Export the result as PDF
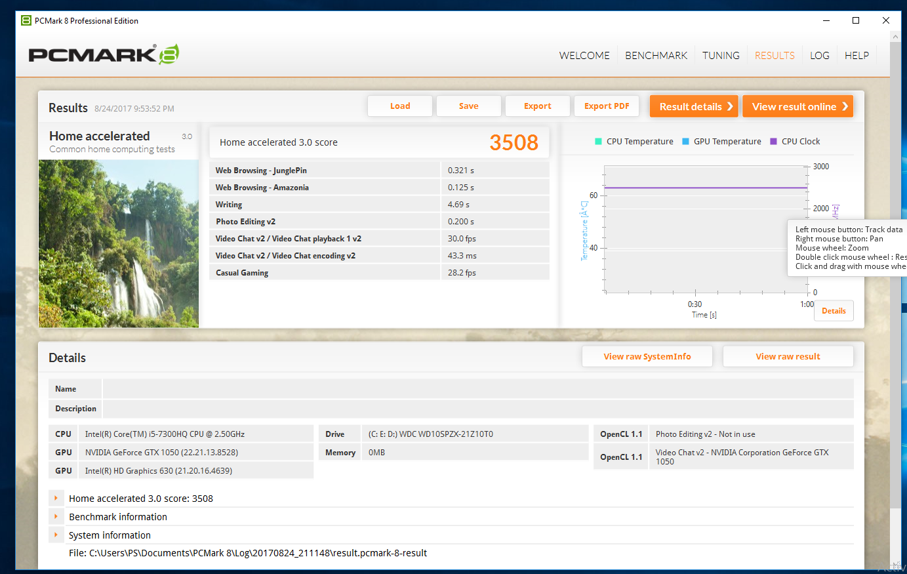 point(607,106)
